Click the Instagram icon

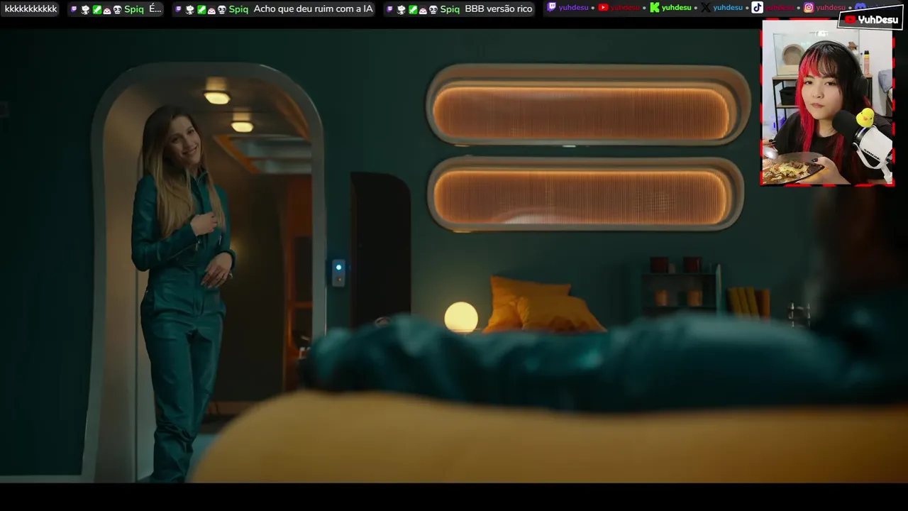point(809,8)
